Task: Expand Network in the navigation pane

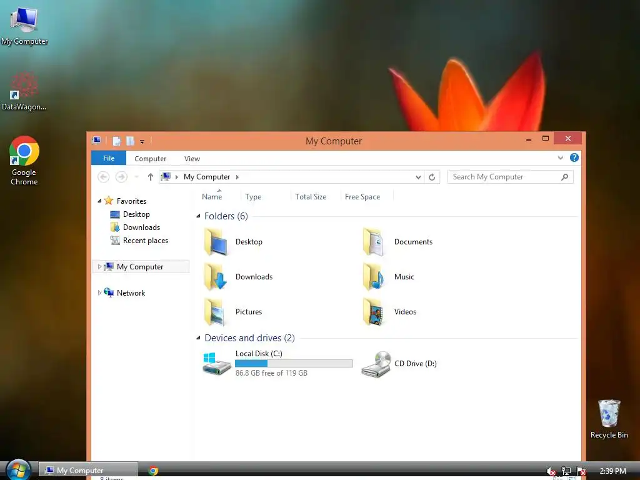Action: pos(99,292)
